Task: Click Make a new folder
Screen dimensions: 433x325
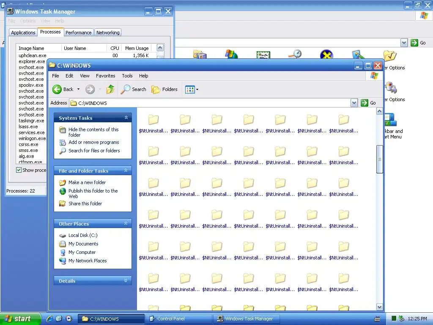Action: click(87, 182)
